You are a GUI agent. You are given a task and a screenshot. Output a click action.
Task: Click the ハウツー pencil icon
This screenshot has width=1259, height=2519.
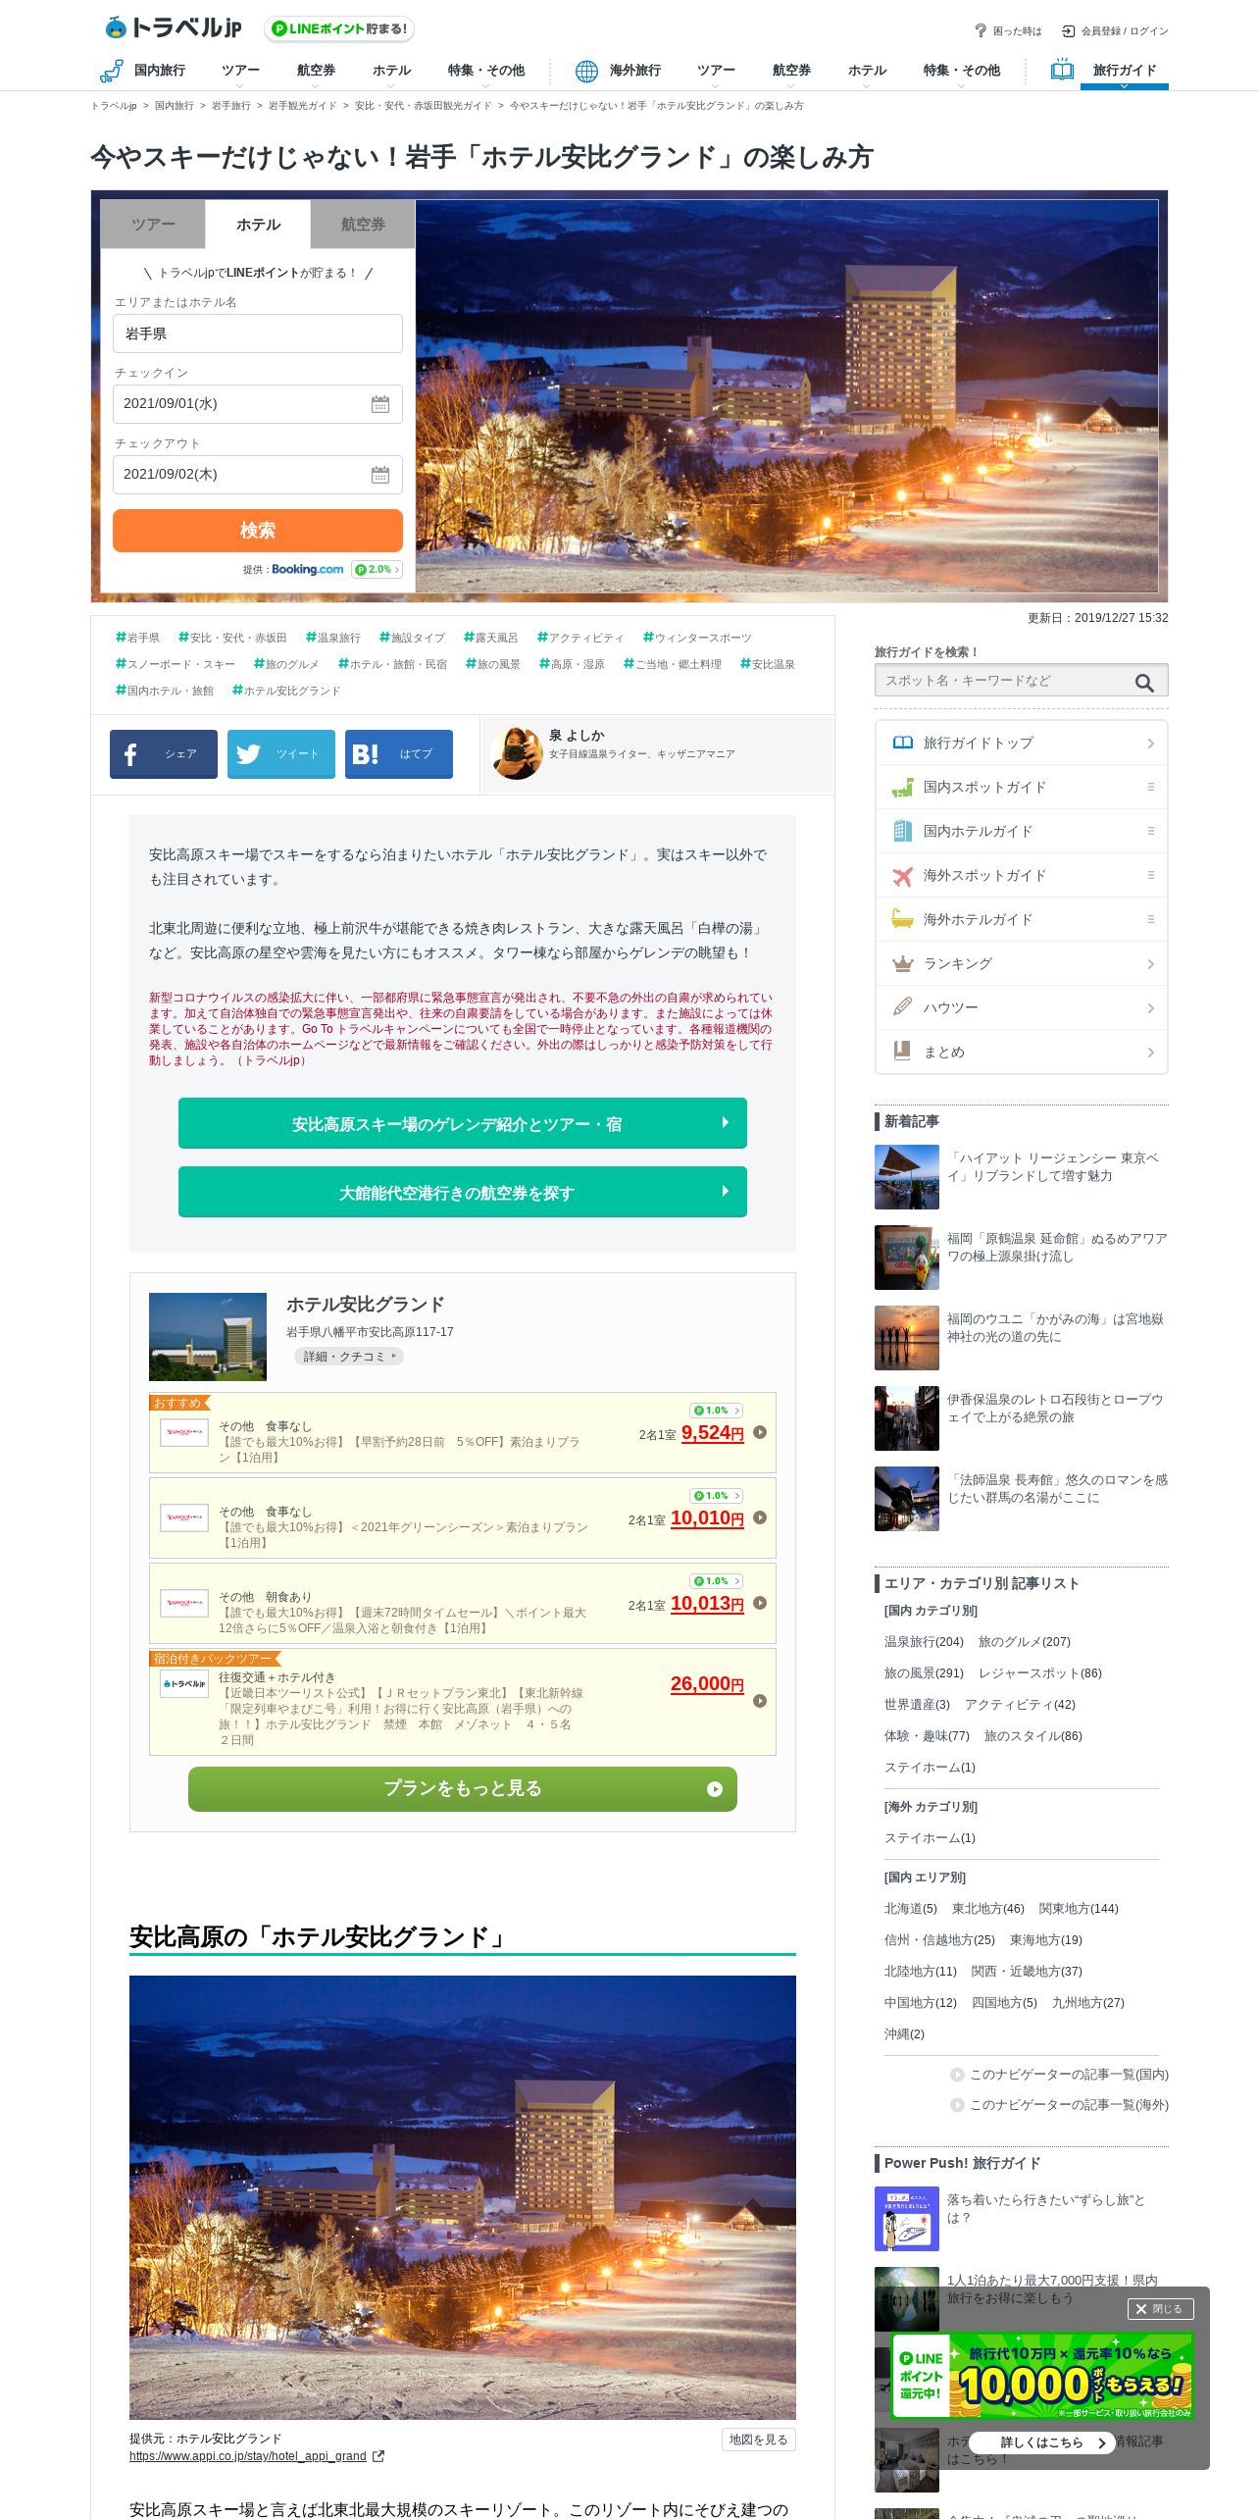pyautogui.click(x=903, y=1007)
